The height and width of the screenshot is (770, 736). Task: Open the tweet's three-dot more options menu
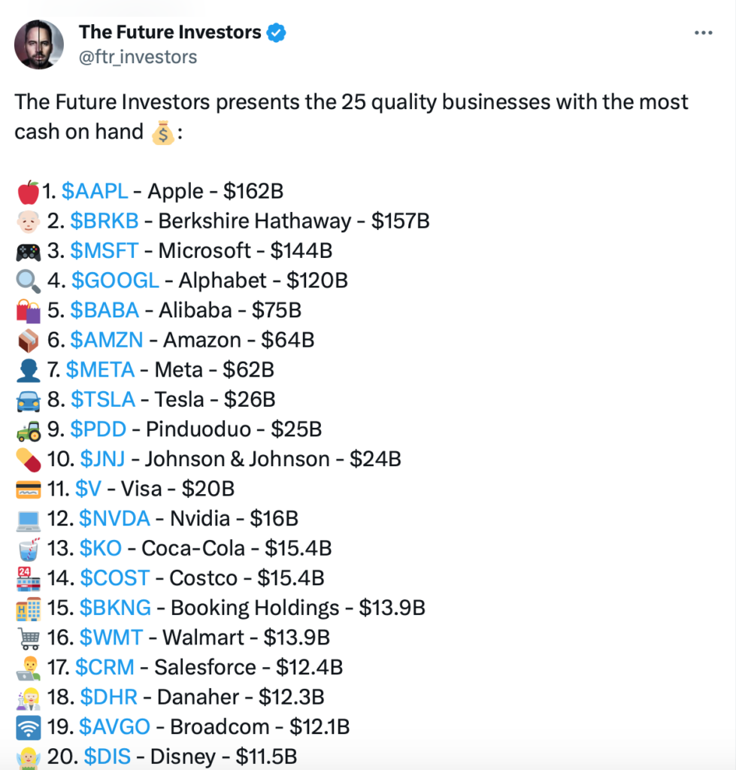[x=703, y=33]
